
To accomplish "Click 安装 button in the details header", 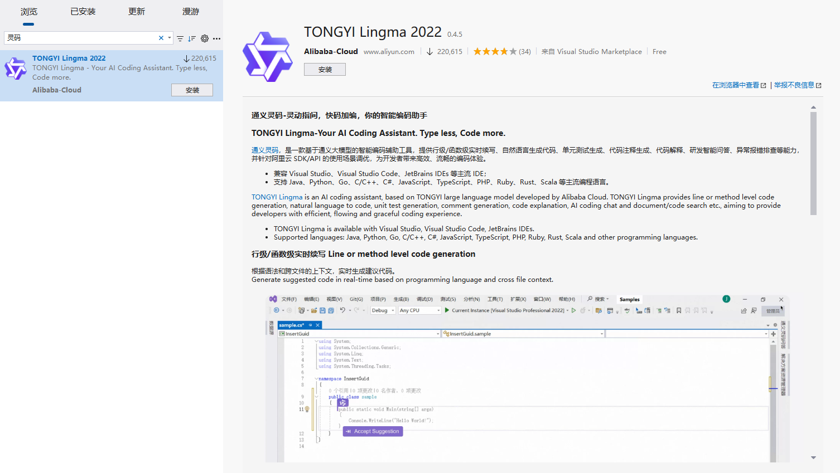I will point(325,70).
